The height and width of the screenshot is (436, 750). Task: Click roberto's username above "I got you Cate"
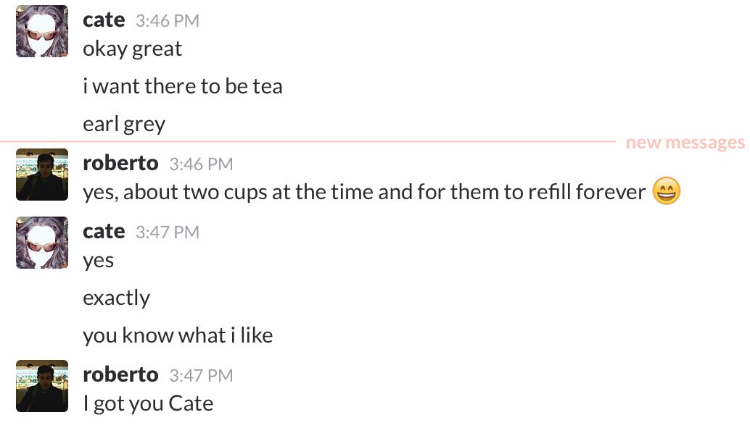point(120,375)
